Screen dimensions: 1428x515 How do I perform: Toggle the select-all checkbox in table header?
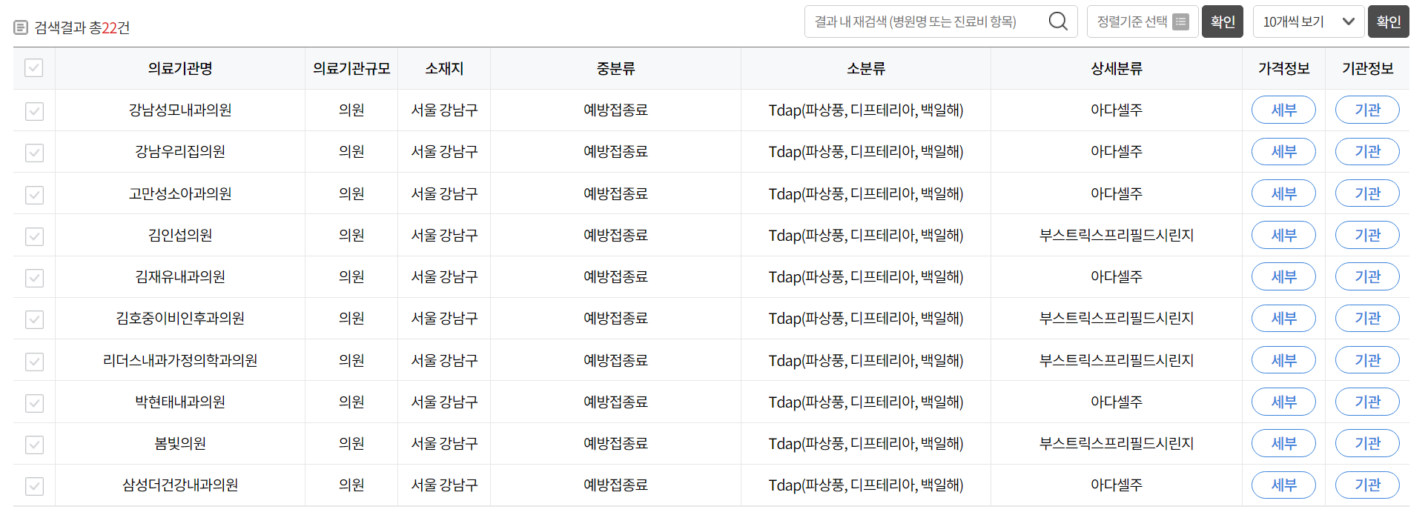[34, 67]
